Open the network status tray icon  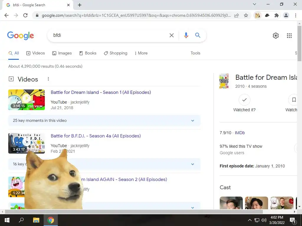click(257, 220)
